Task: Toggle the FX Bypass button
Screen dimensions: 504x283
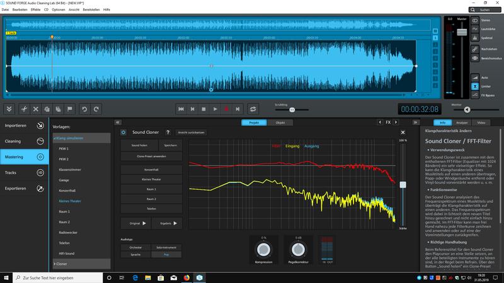Action: click(475, 95)
